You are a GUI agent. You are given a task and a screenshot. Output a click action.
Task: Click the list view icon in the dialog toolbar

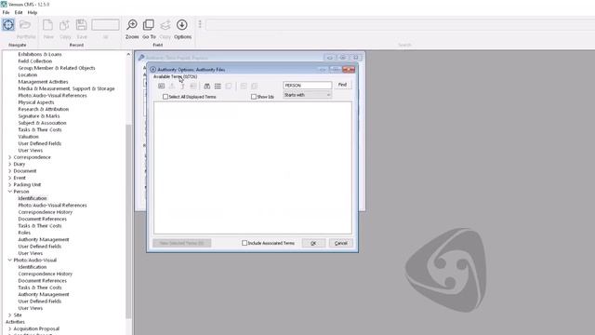(x=218, y=87)
